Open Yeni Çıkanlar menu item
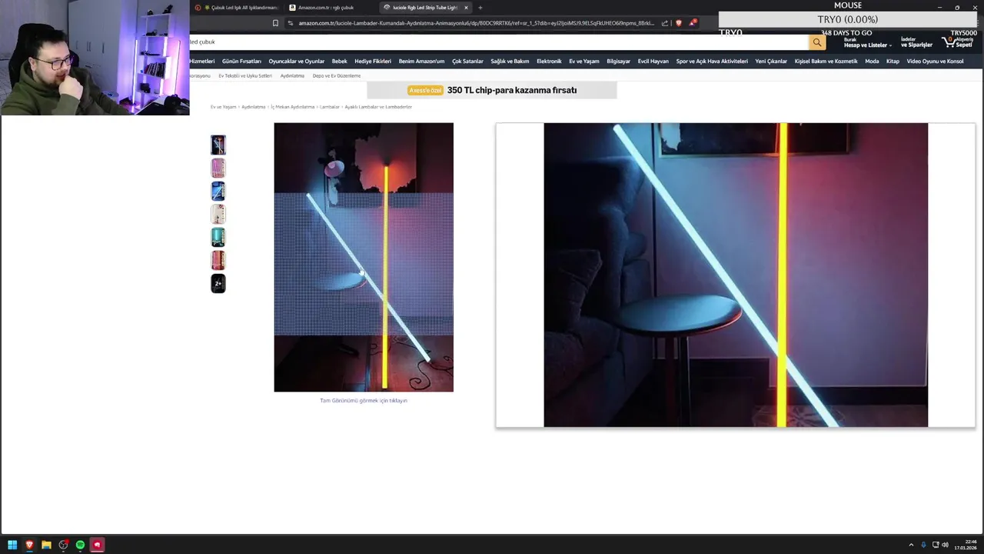This screenshot has width=984, height=554. coord(771,61)
